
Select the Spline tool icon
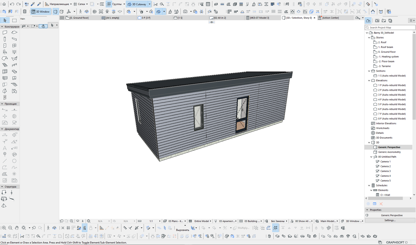(14, 167)
